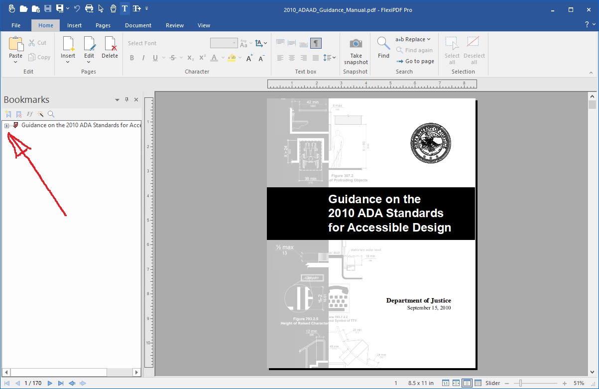Click the zoom in plus button
The height and width of the screenshot is (389, 599).
click(x=564, y=383)
